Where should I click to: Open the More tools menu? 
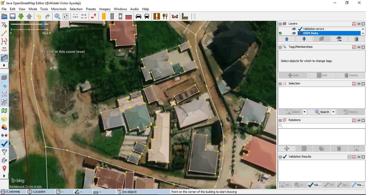coord(59,9)
